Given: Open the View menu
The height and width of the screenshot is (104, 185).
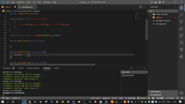Looking at the screenshot, I should [29, 2].
